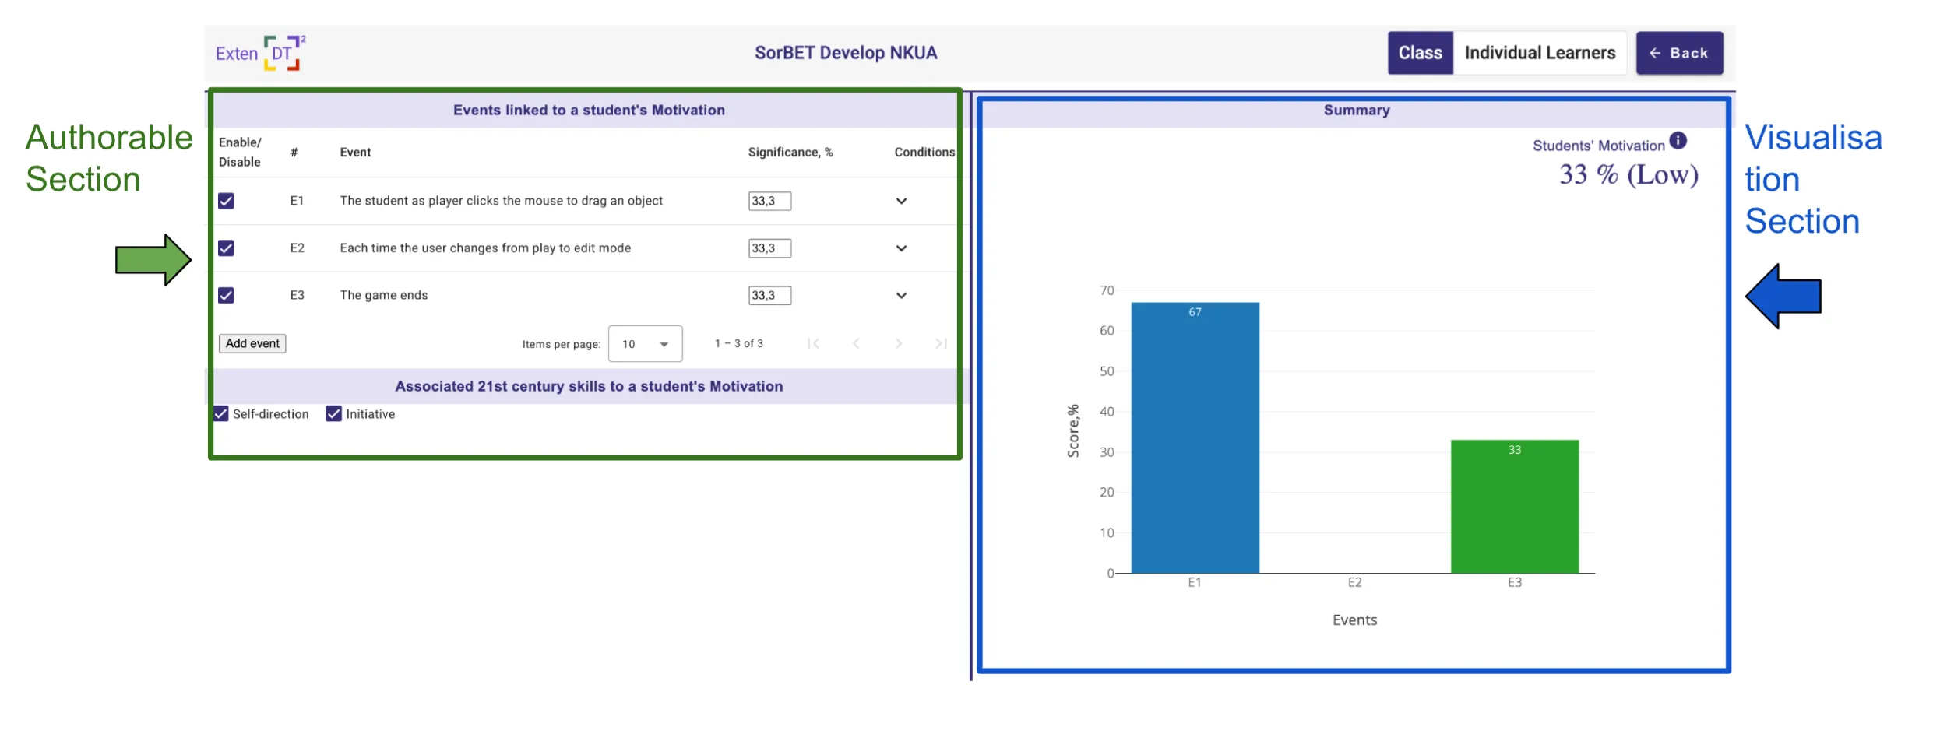Click the E1 significance input field
Viewport: 1933px width, 741px height.
pos(769,201)
